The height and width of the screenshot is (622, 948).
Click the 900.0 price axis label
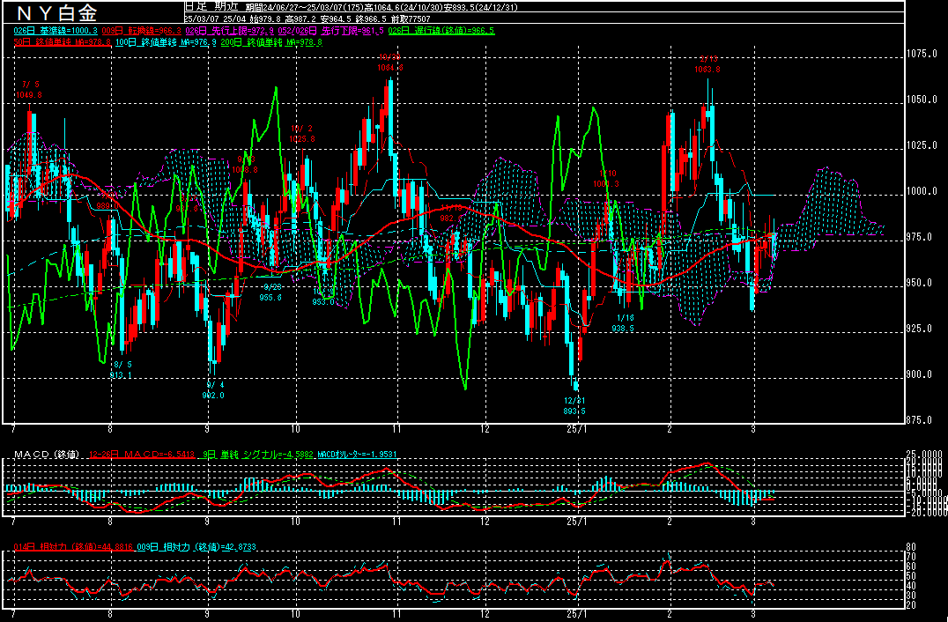922,374
